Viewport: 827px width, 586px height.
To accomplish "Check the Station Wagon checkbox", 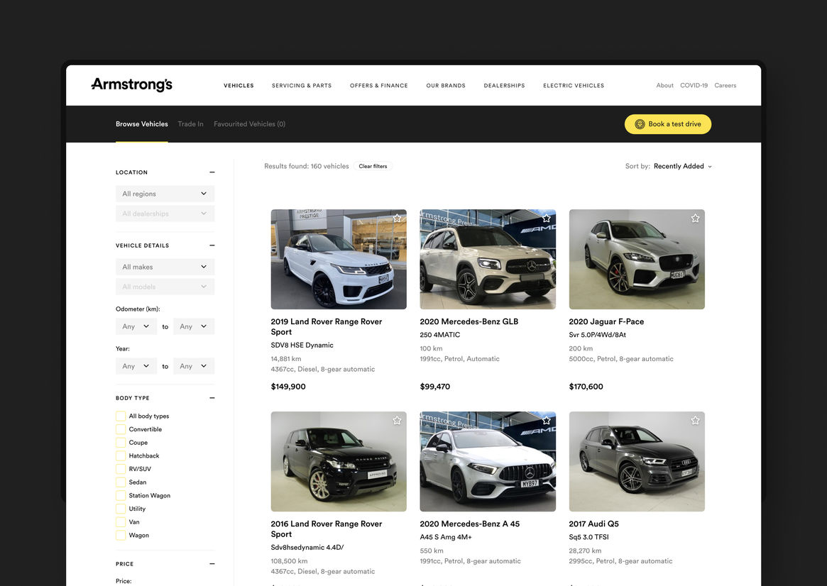I will [121, 496].
